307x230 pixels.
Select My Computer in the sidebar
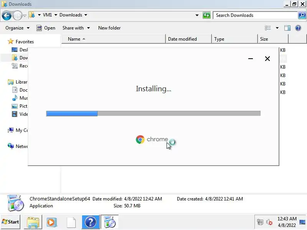click(x=18, y=130)
